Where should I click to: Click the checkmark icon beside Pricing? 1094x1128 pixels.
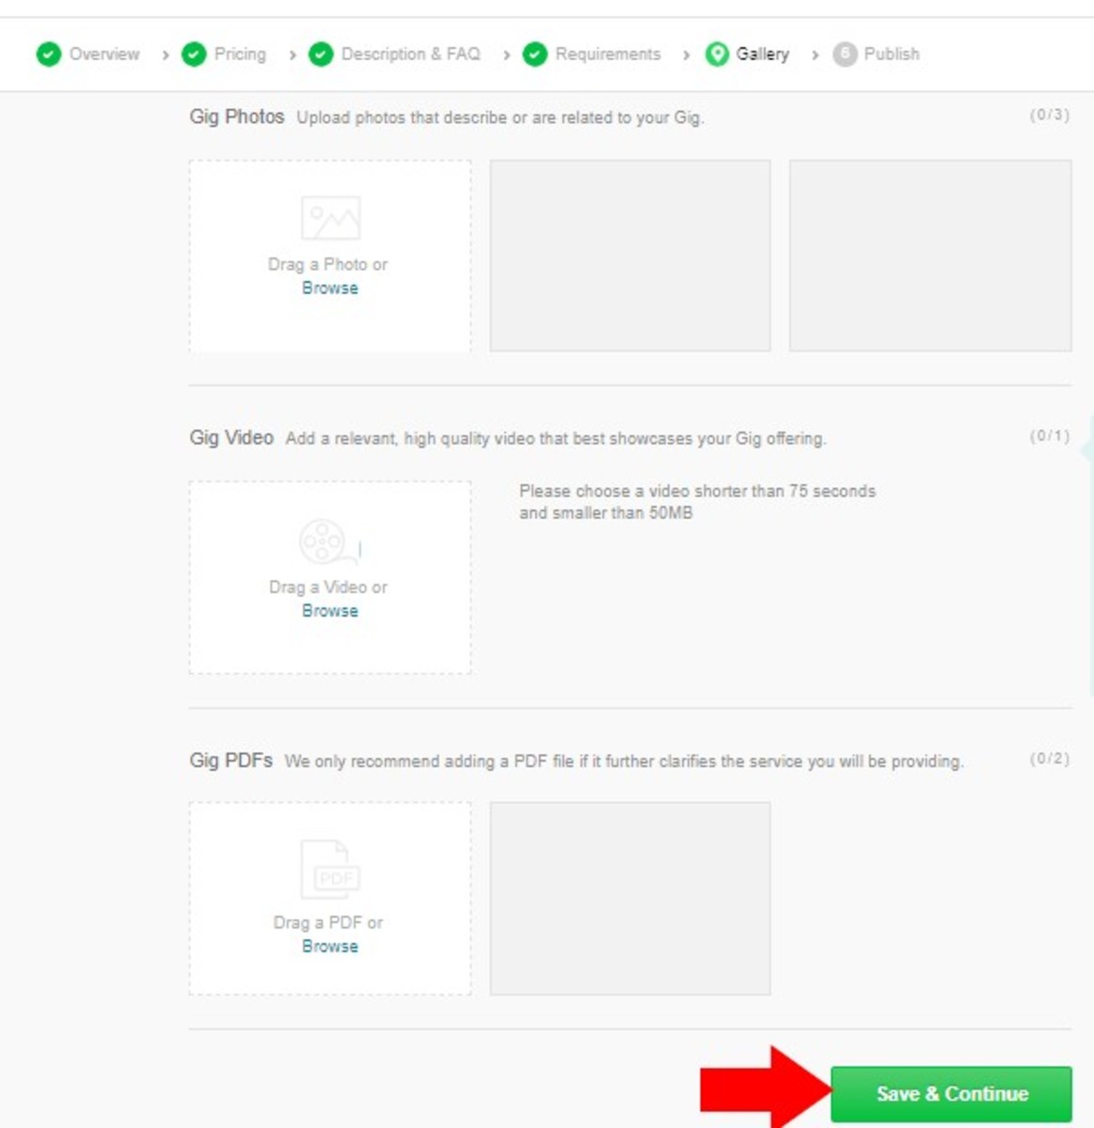click(x=194, y=55)
